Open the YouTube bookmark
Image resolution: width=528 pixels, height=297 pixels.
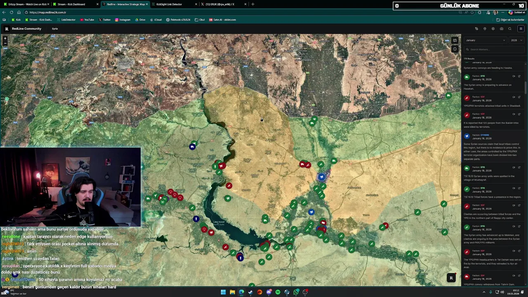87,20
